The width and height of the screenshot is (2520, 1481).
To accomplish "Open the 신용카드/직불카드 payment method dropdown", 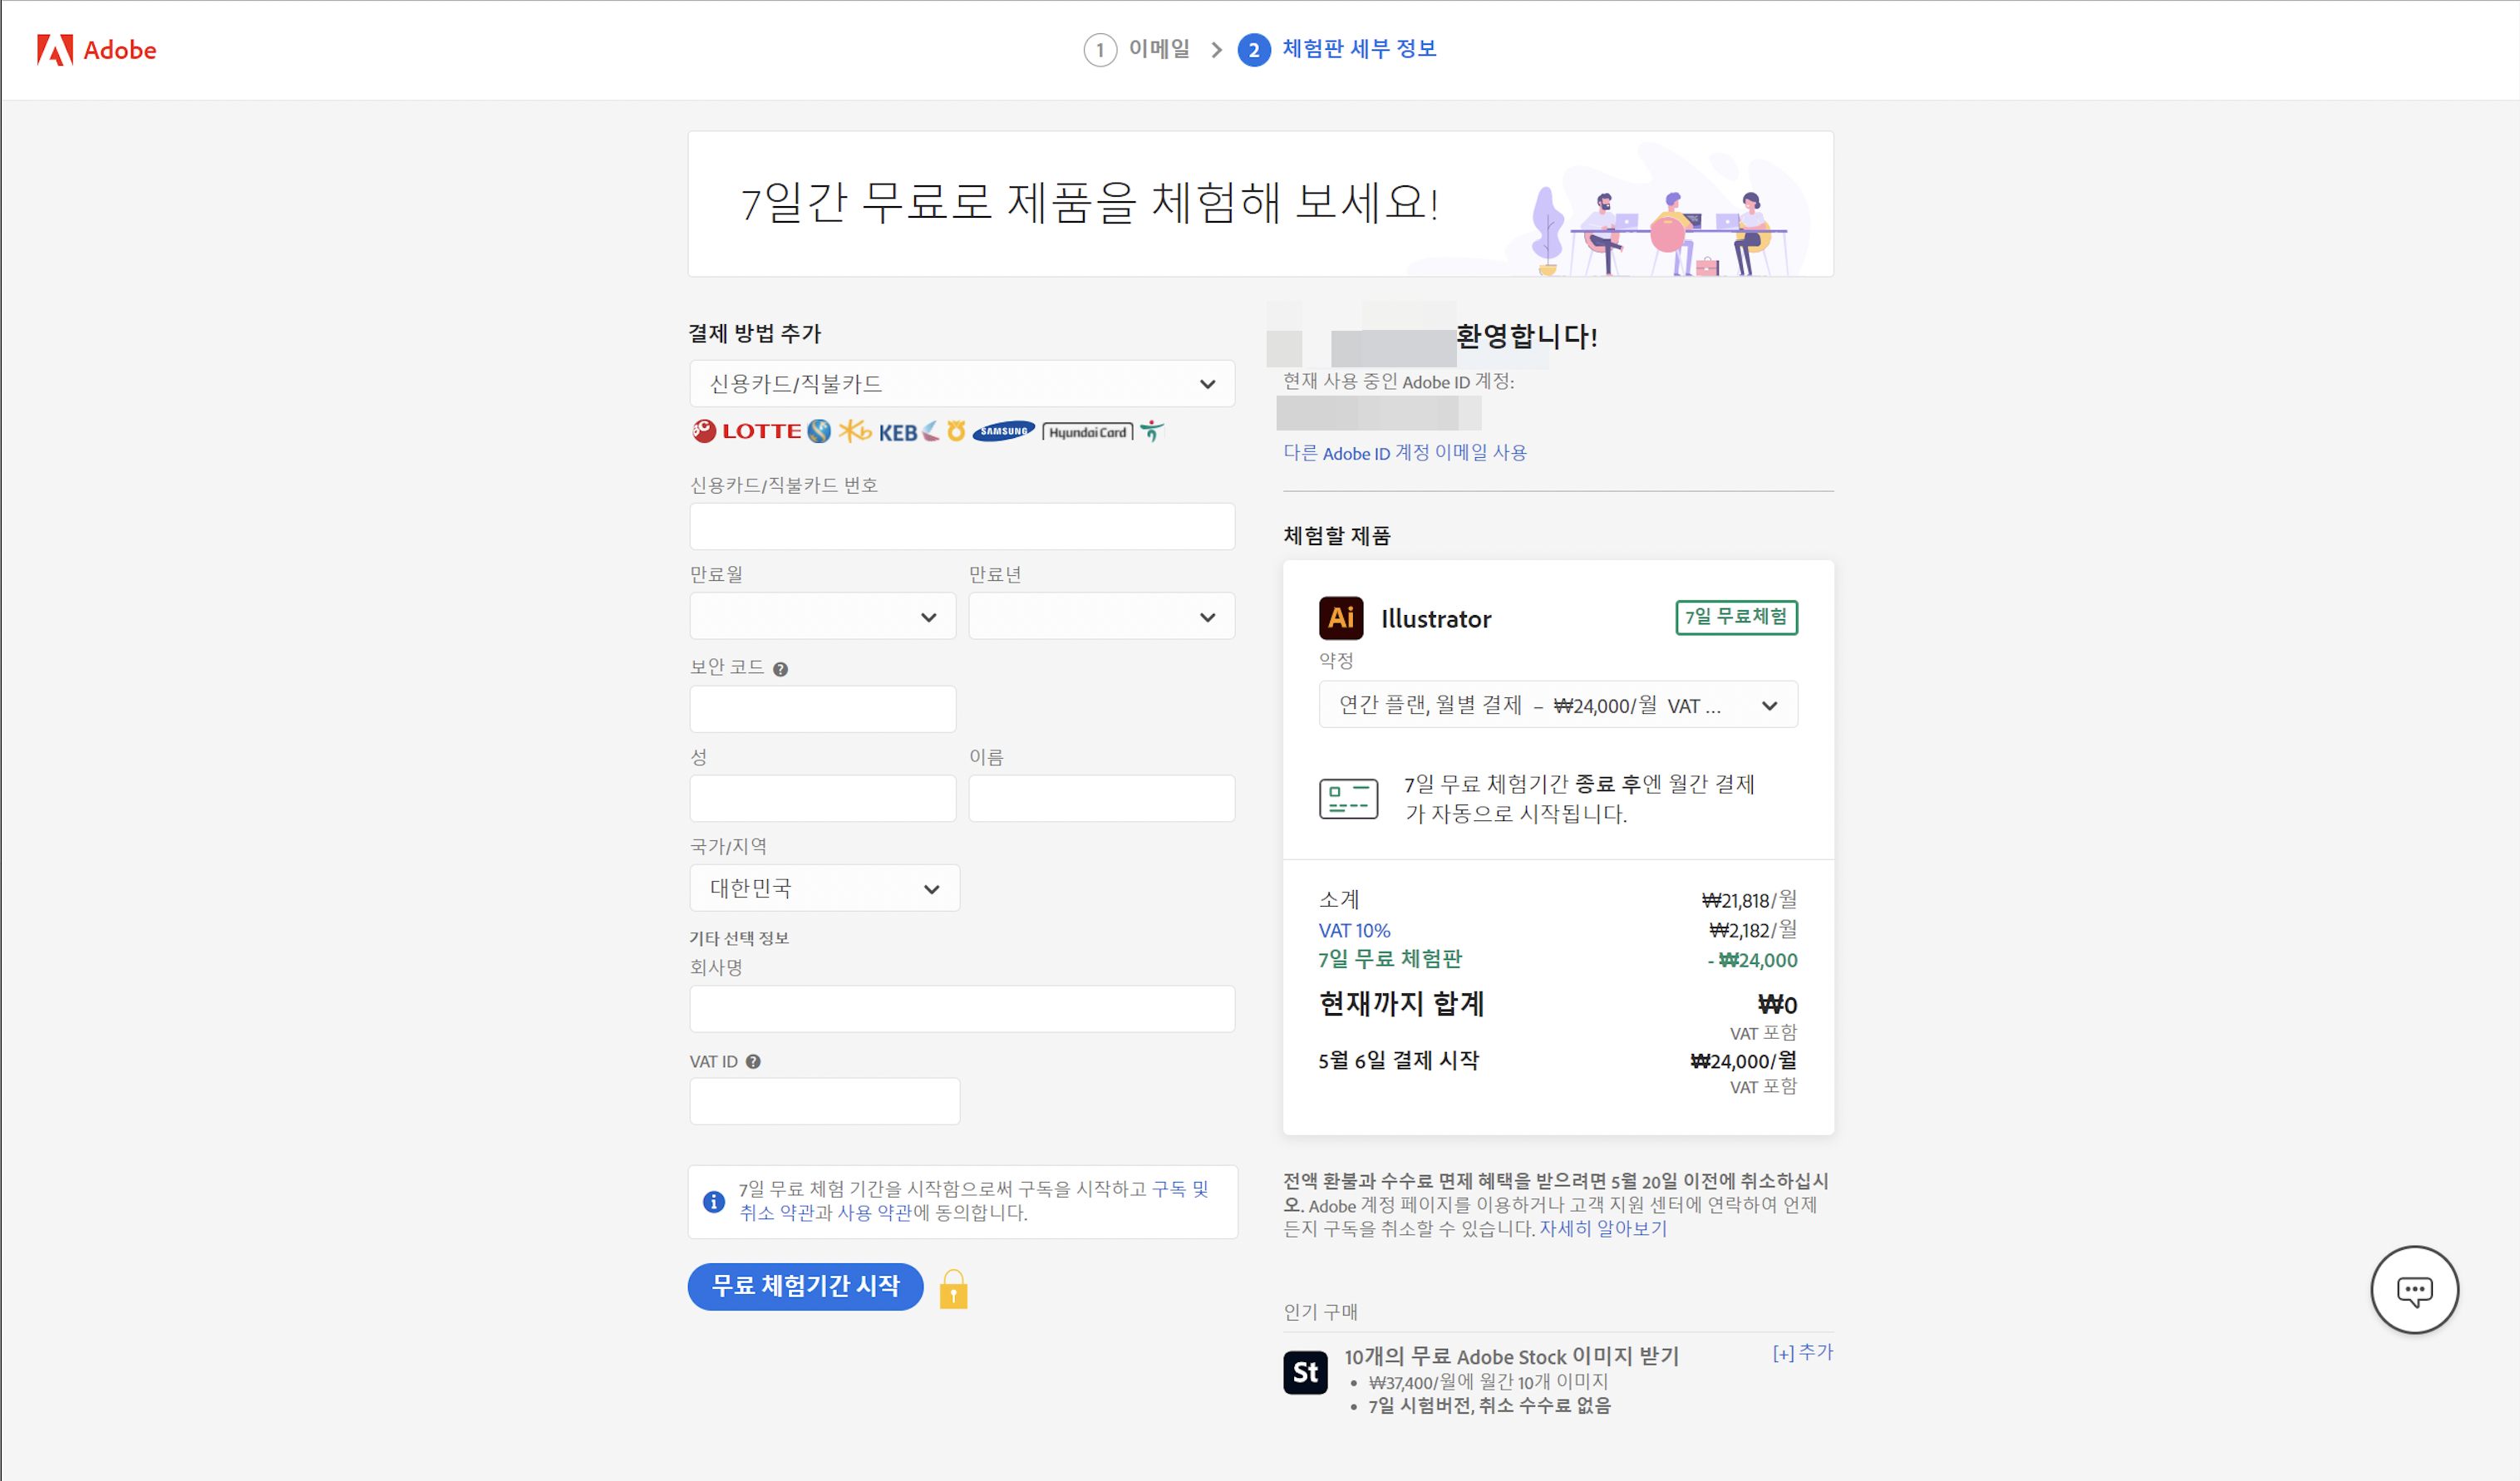I will (961, 384).
